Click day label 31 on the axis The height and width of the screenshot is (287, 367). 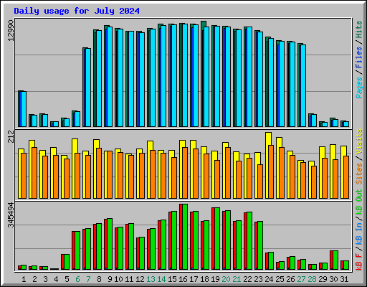[x=344, y=279]
